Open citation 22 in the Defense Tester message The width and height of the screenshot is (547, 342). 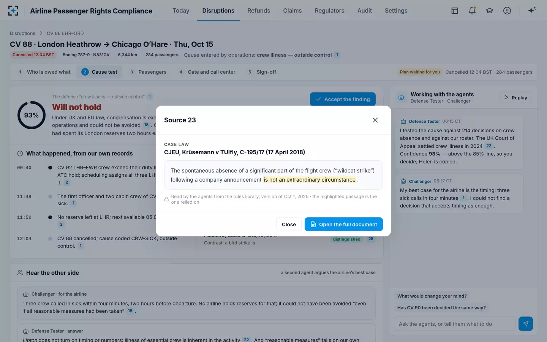(489, 146)
